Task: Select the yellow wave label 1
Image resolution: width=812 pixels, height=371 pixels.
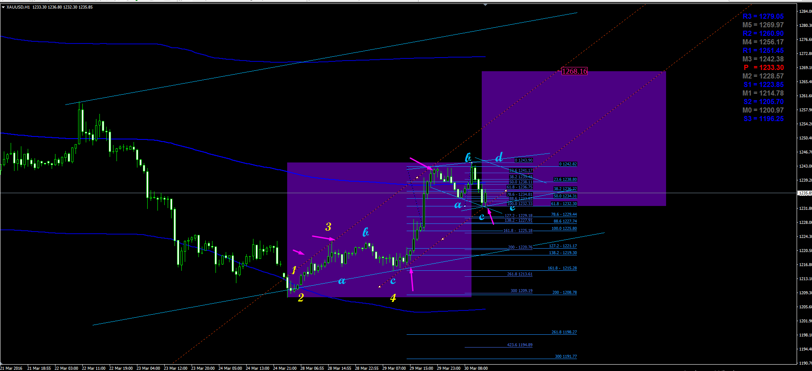Action: (x=294, y=270)
